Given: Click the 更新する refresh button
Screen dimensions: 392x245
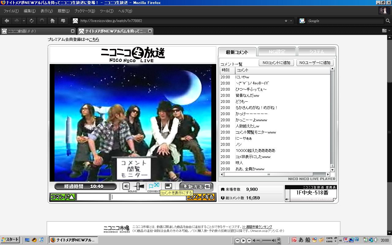Looking at the screenshot, I should [x=196, y=187].
